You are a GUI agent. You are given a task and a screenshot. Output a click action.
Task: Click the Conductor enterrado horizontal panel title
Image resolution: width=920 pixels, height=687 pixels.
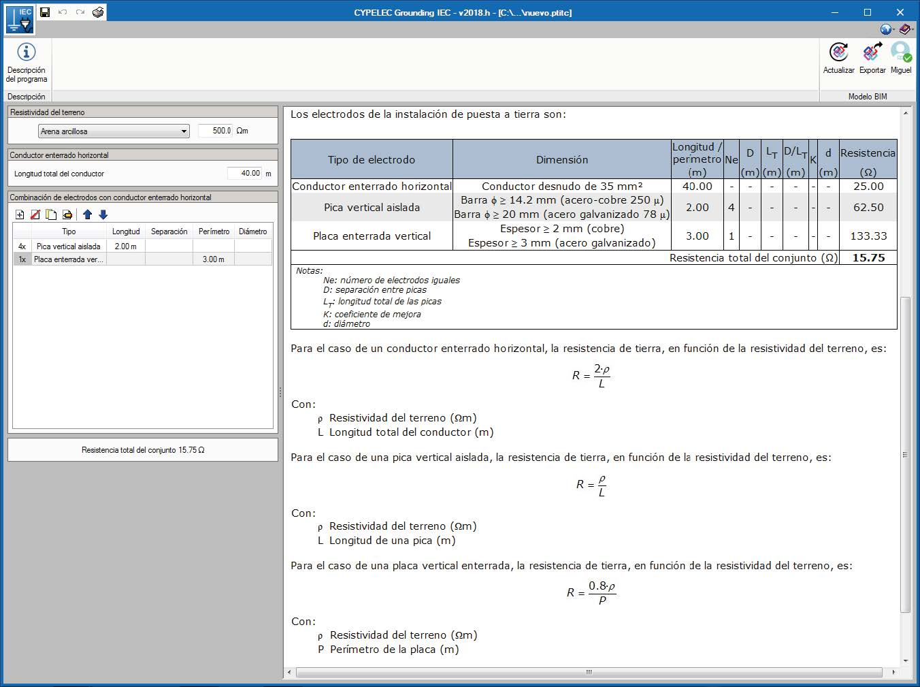[143, 155]
